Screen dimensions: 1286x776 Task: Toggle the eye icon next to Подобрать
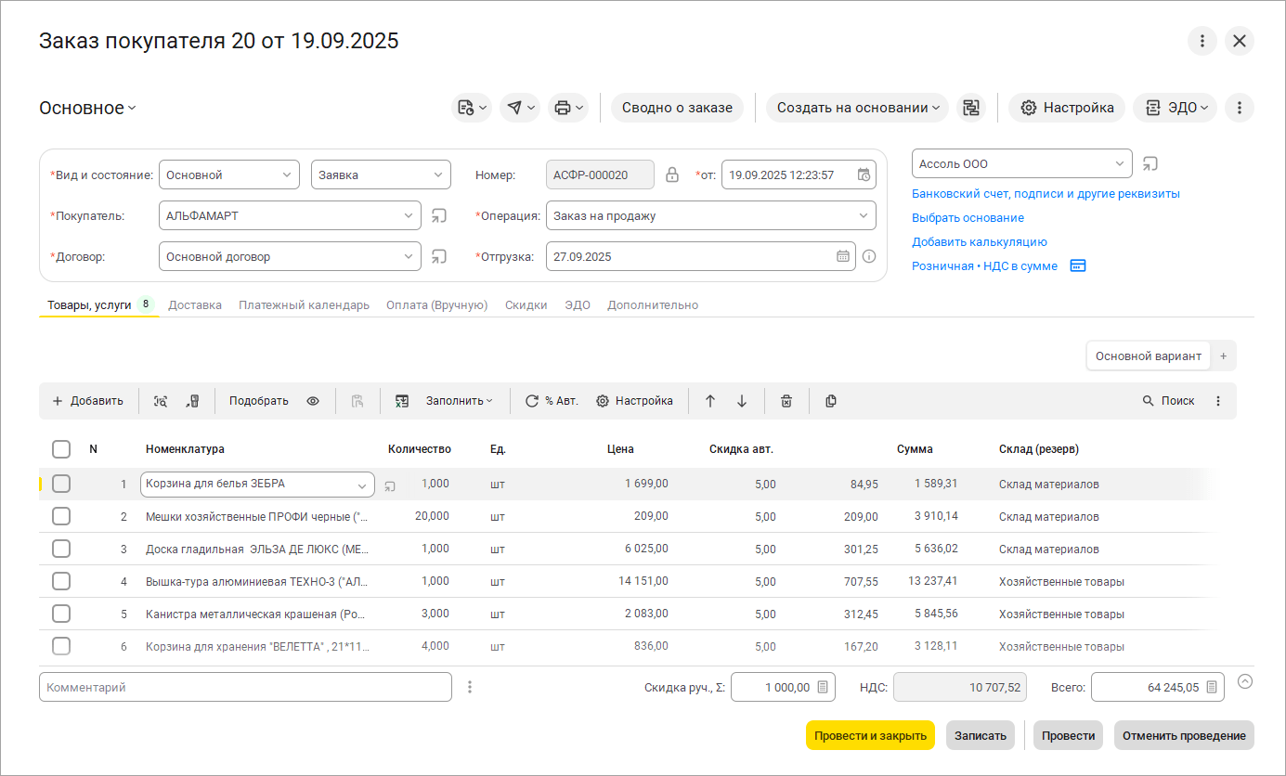pyautogui.click(x=313, y=401)
